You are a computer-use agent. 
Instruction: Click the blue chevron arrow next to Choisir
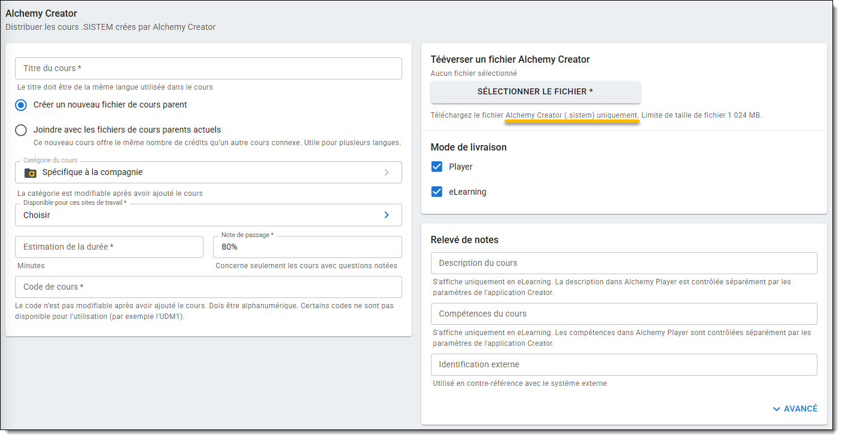(x=387, y=215)
